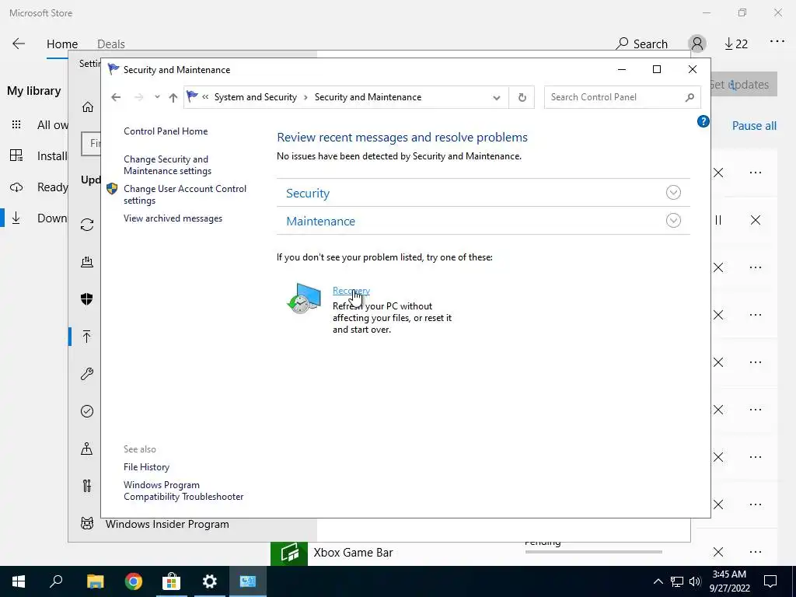Click Settings home icon in sidebar
This screenshot has width=796, height=597.
click(87, 106)
